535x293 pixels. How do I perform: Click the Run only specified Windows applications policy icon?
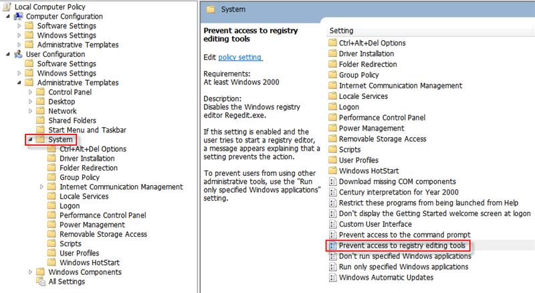point(332,267)
